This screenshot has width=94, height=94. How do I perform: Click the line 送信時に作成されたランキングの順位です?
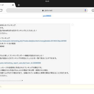coord(21,67)
